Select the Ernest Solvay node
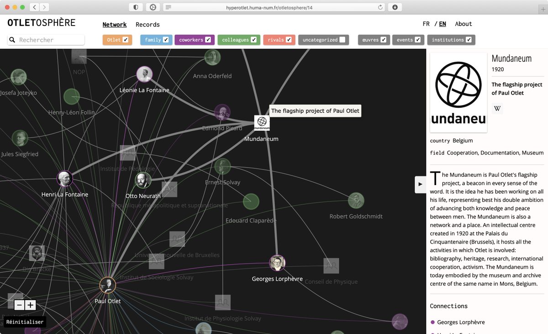The height and width of the screenshot is (334, 548). pyautogui.click(x=222, y=167)
